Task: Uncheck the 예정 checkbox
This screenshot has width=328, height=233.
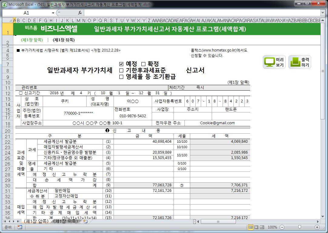Action: (121, 64)
